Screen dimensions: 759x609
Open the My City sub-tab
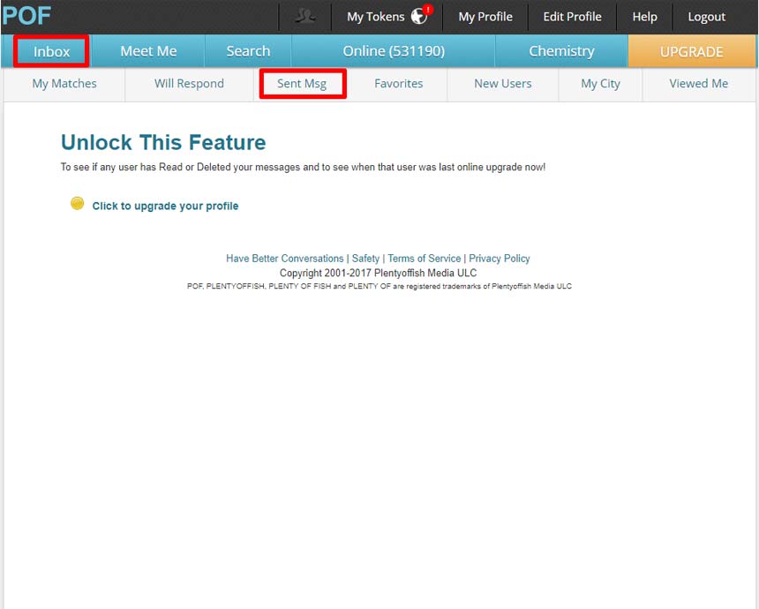[600, 84]
